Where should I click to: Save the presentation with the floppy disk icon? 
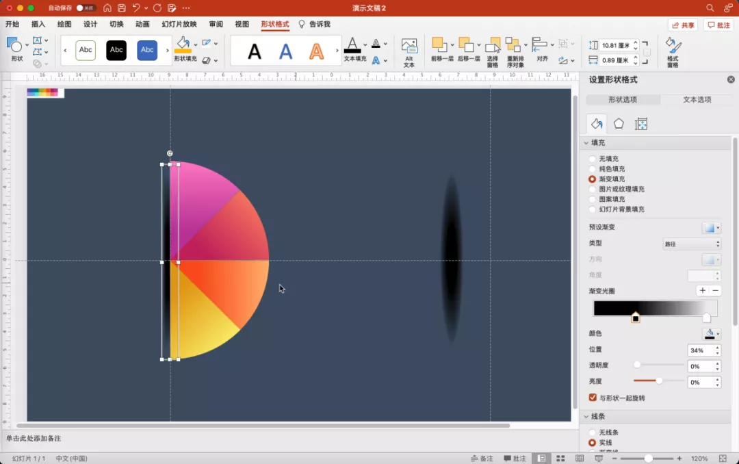click(x=122, y=8)
